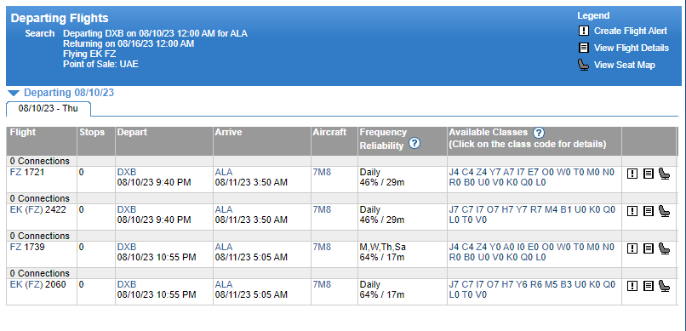Open seat map for EK (FZ) 2060
The image size is (686, 331).
pos(664,286)
